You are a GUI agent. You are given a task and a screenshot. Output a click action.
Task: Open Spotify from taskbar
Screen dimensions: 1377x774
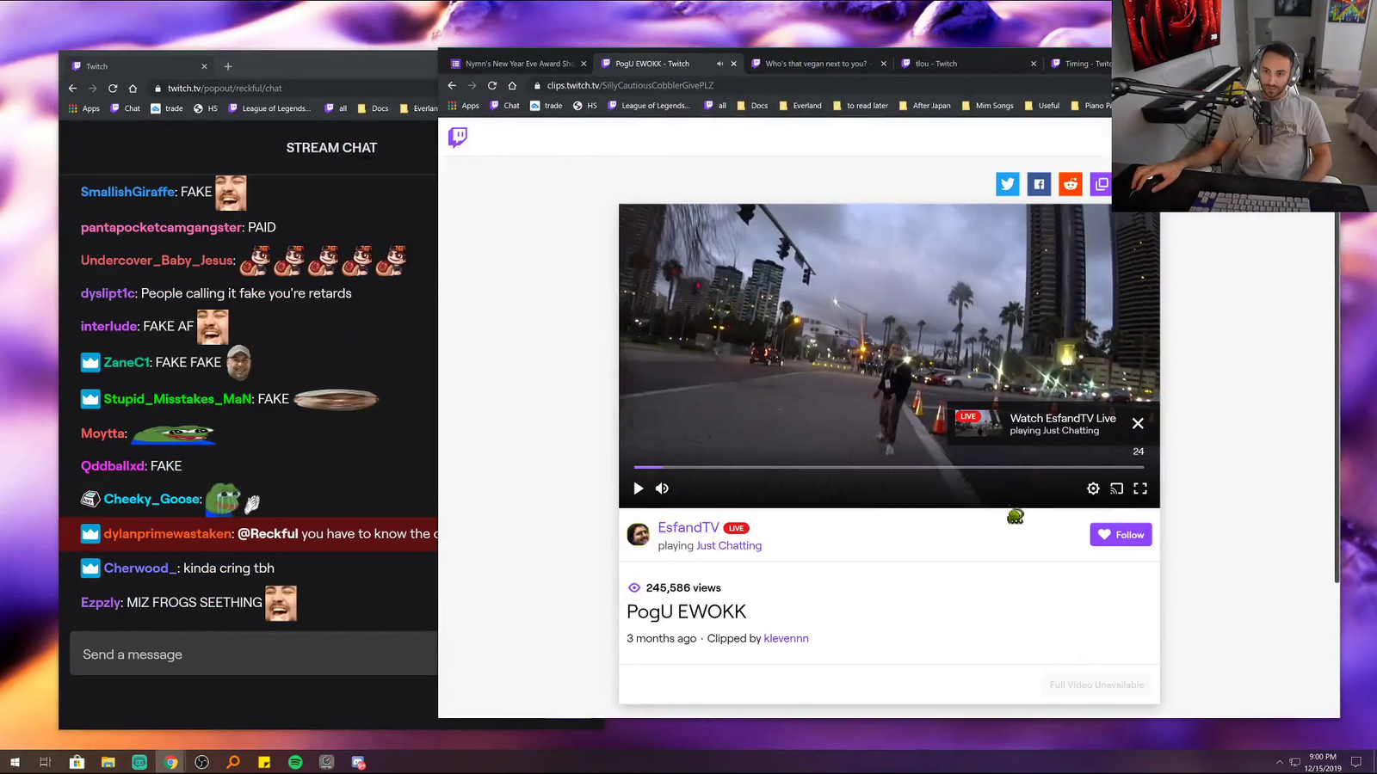tap(295, 762)
